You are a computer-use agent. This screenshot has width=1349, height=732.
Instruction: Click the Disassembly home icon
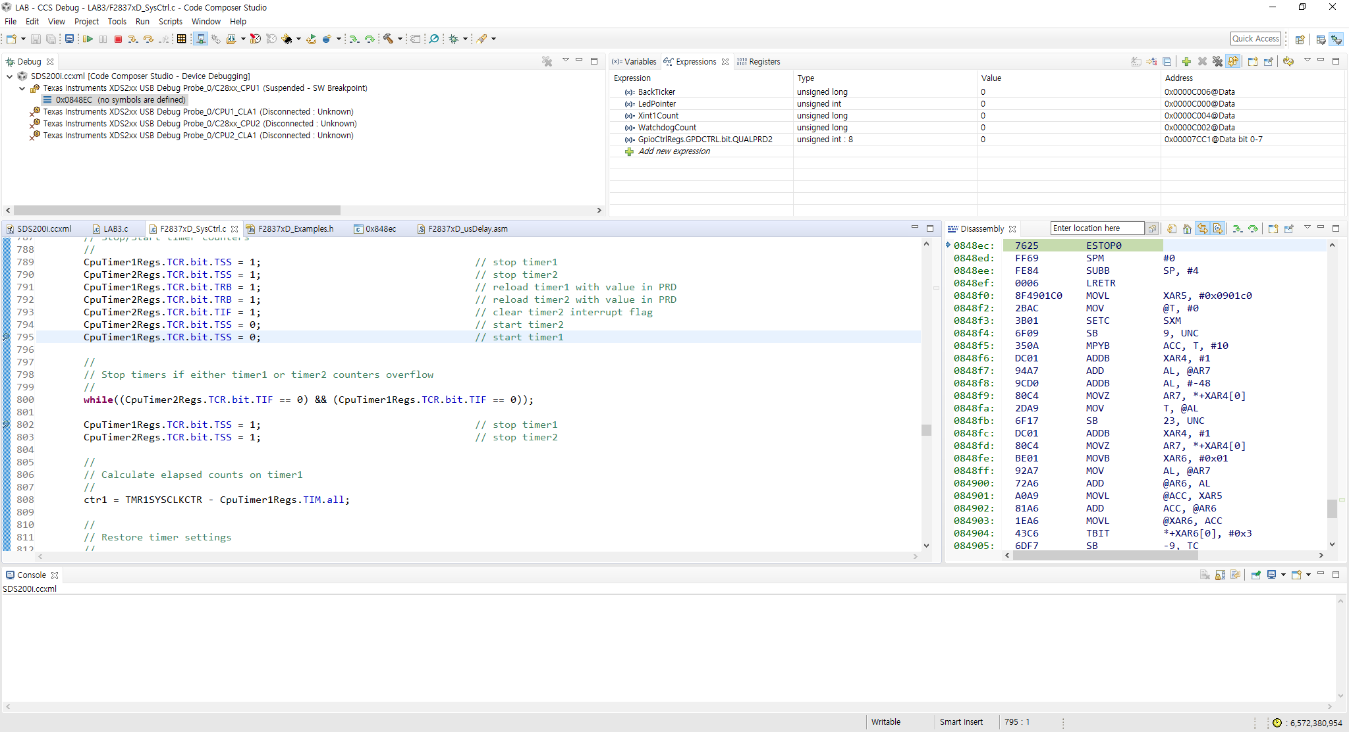tap(1187, 229)
